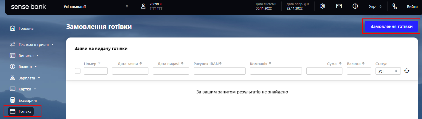Click system date 30.11.2022

pos(264,8)
